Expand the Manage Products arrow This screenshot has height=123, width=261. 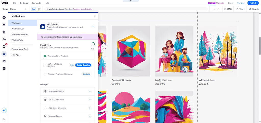(90, 91)
